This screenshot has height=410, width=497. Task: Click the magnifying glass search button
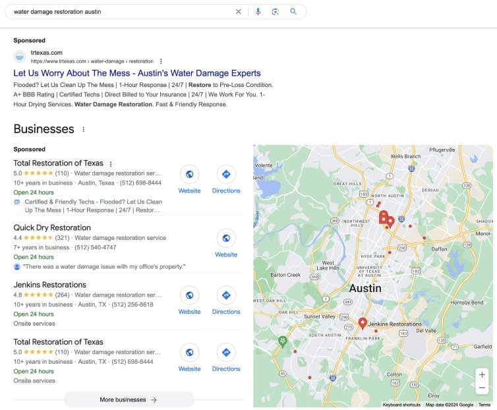click(293, 11)
